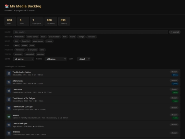Screen dimensions: 185x139
Task: Filter by Book medium
Action: (43, 37)
